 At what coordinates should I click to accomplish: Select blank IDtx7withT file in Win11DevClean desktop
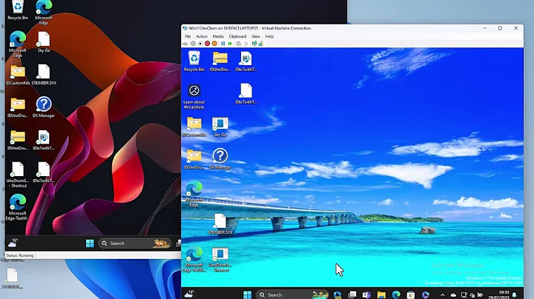pyautogui.click(x=246, y=94)
